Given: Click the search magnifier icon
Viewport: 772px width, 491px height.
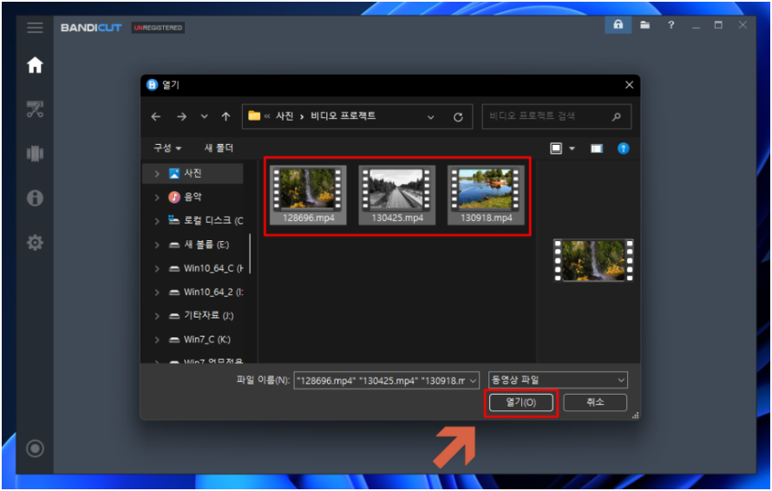Looking at the screenshot, I should pyautogui.click(x=616, y=117).
